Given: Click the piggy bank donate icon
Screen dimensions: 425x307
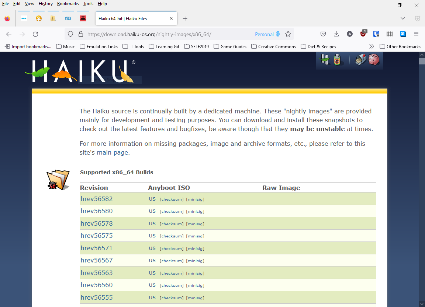Looking at the screenshot, I should coord(373,60).
